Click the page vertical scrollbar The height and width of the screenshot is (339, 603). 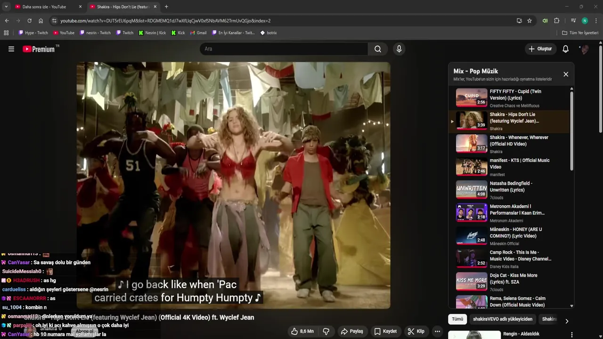(x=601, y=89)
